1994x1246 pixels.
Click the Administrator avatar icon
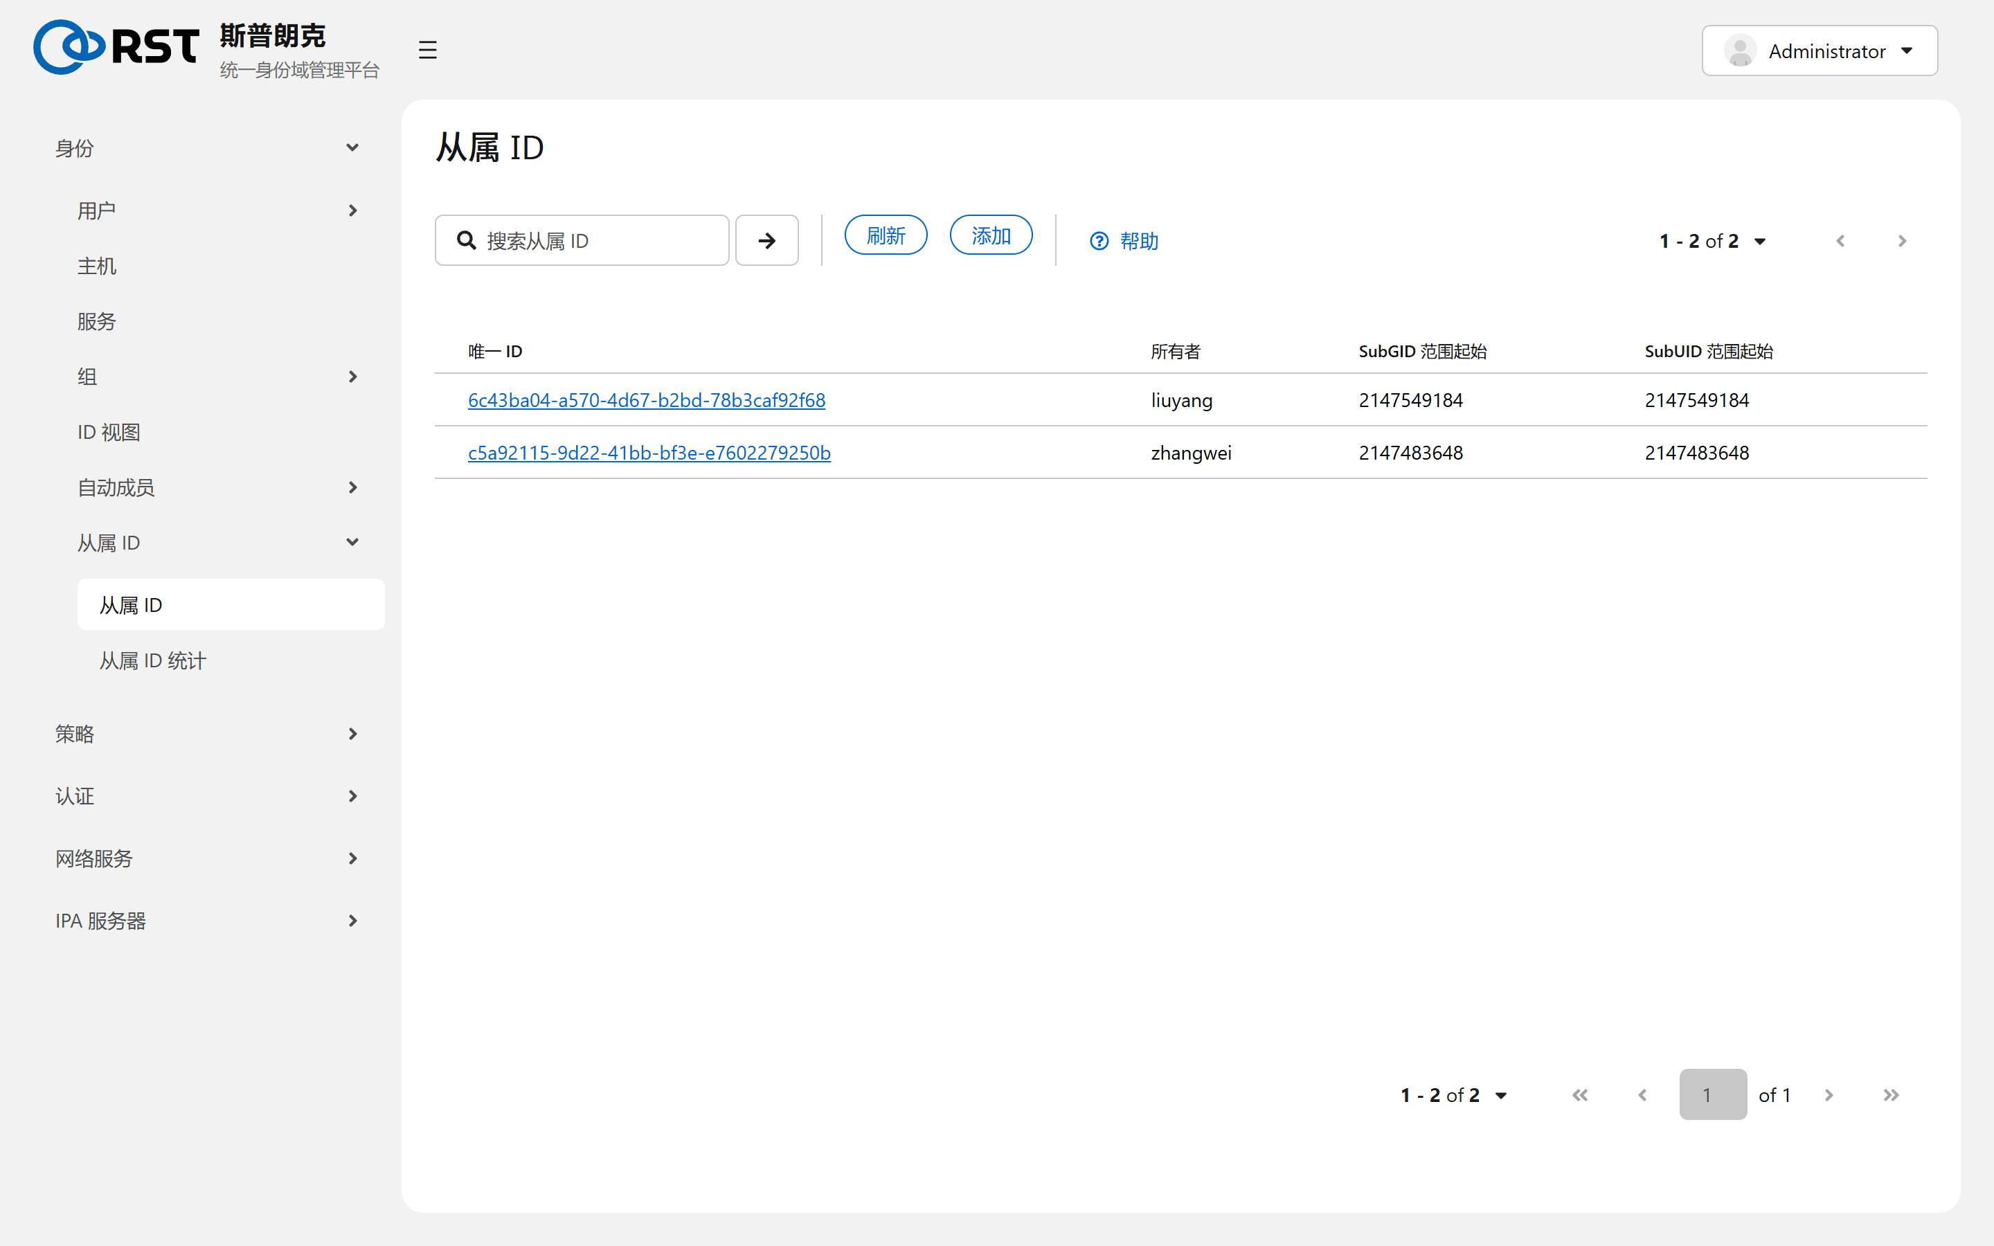click(1740, 51)
